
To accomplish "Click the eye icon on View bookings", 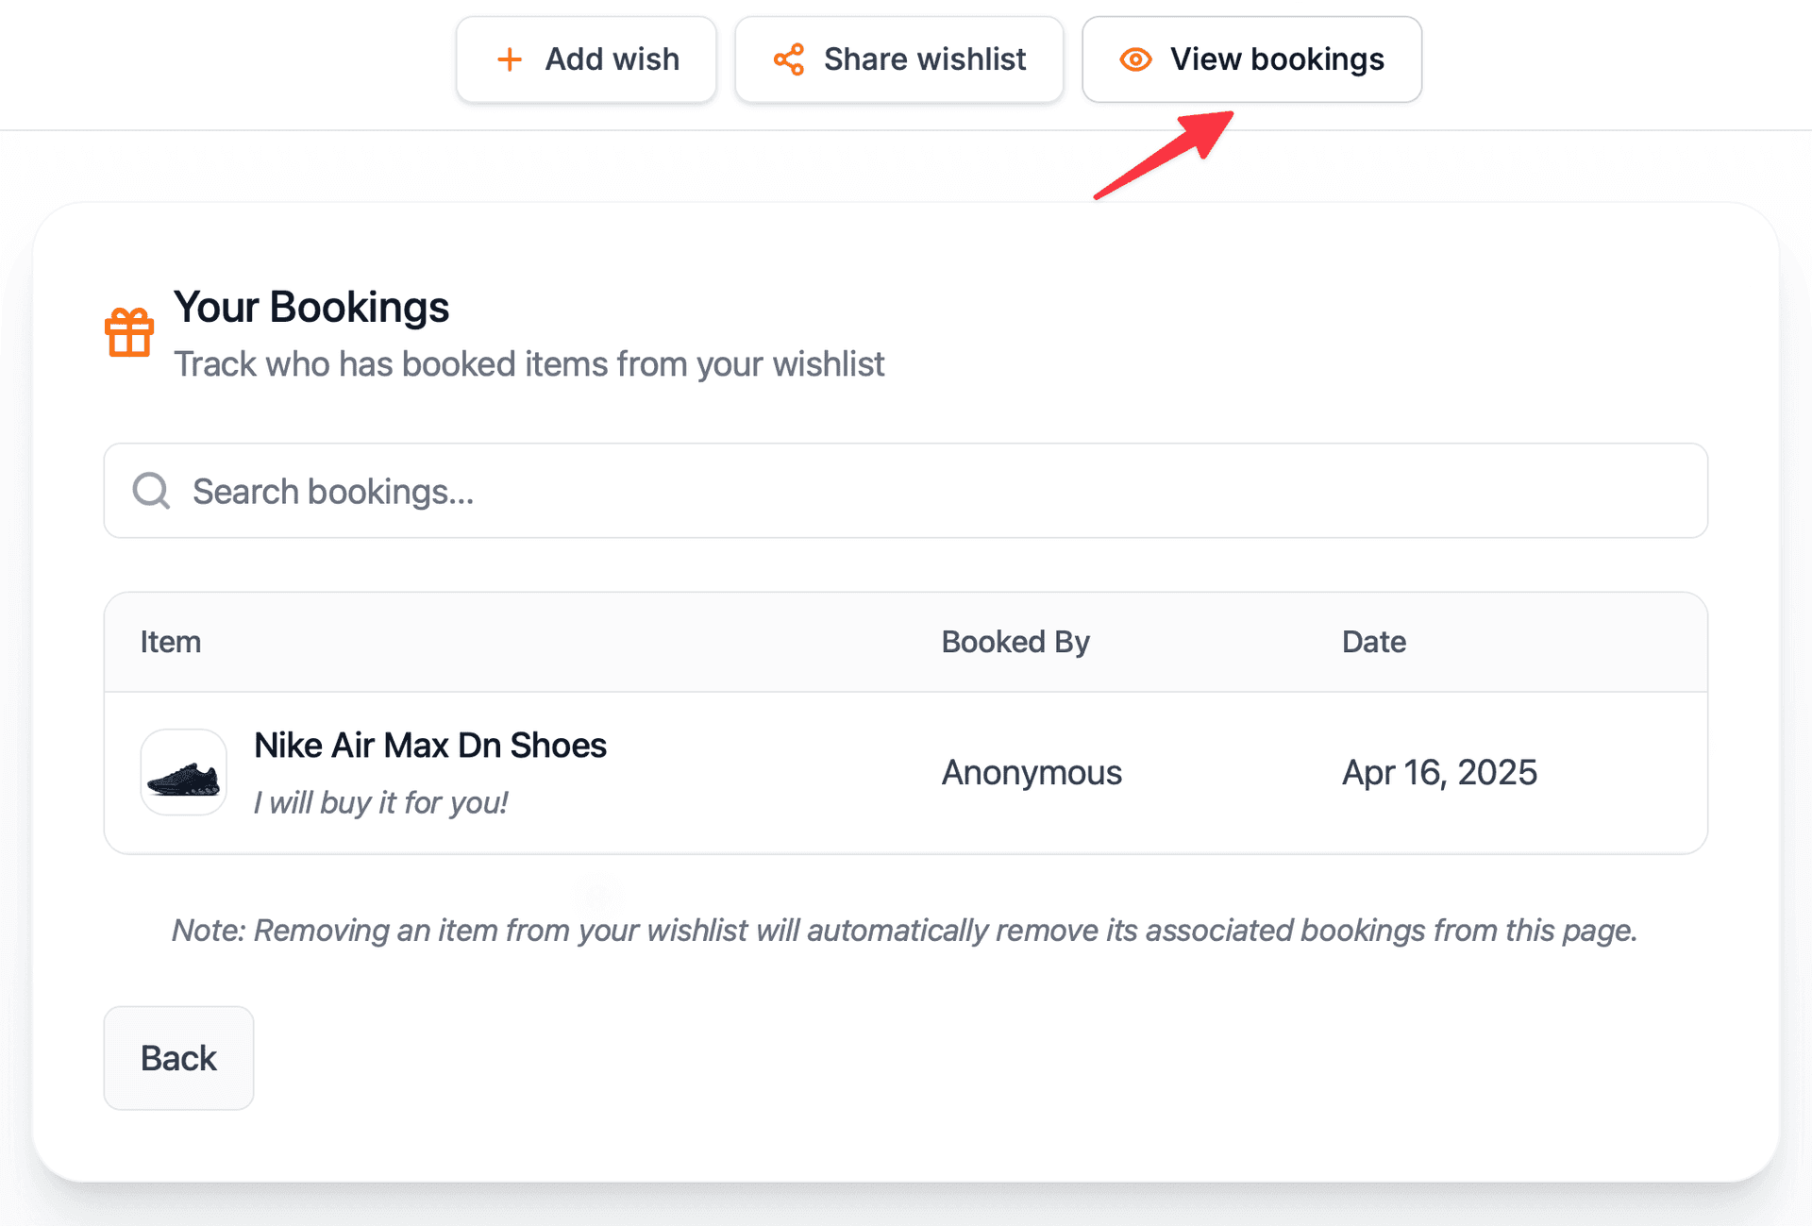I will (x=1135, y=59).
